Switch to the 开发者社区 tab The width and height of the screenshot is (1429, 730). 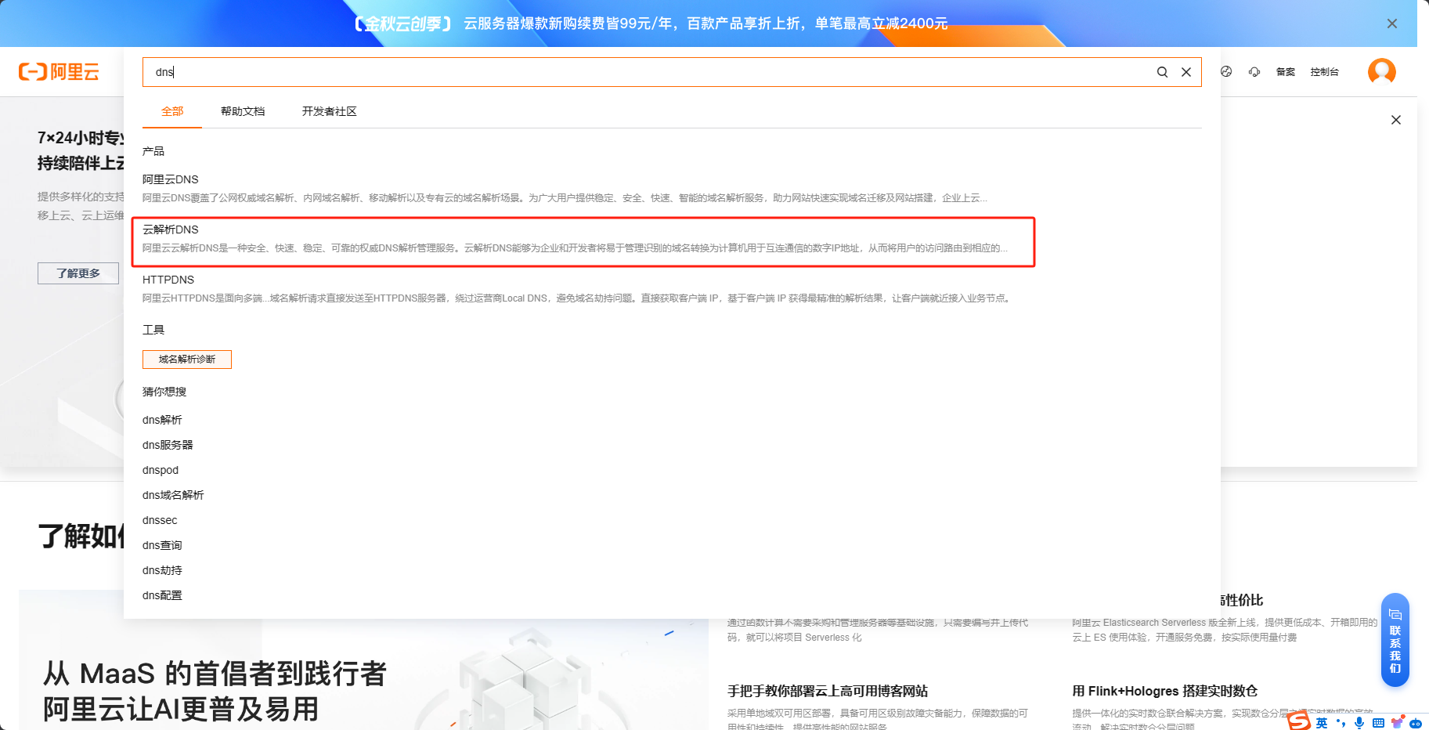[x=330, y=111]
